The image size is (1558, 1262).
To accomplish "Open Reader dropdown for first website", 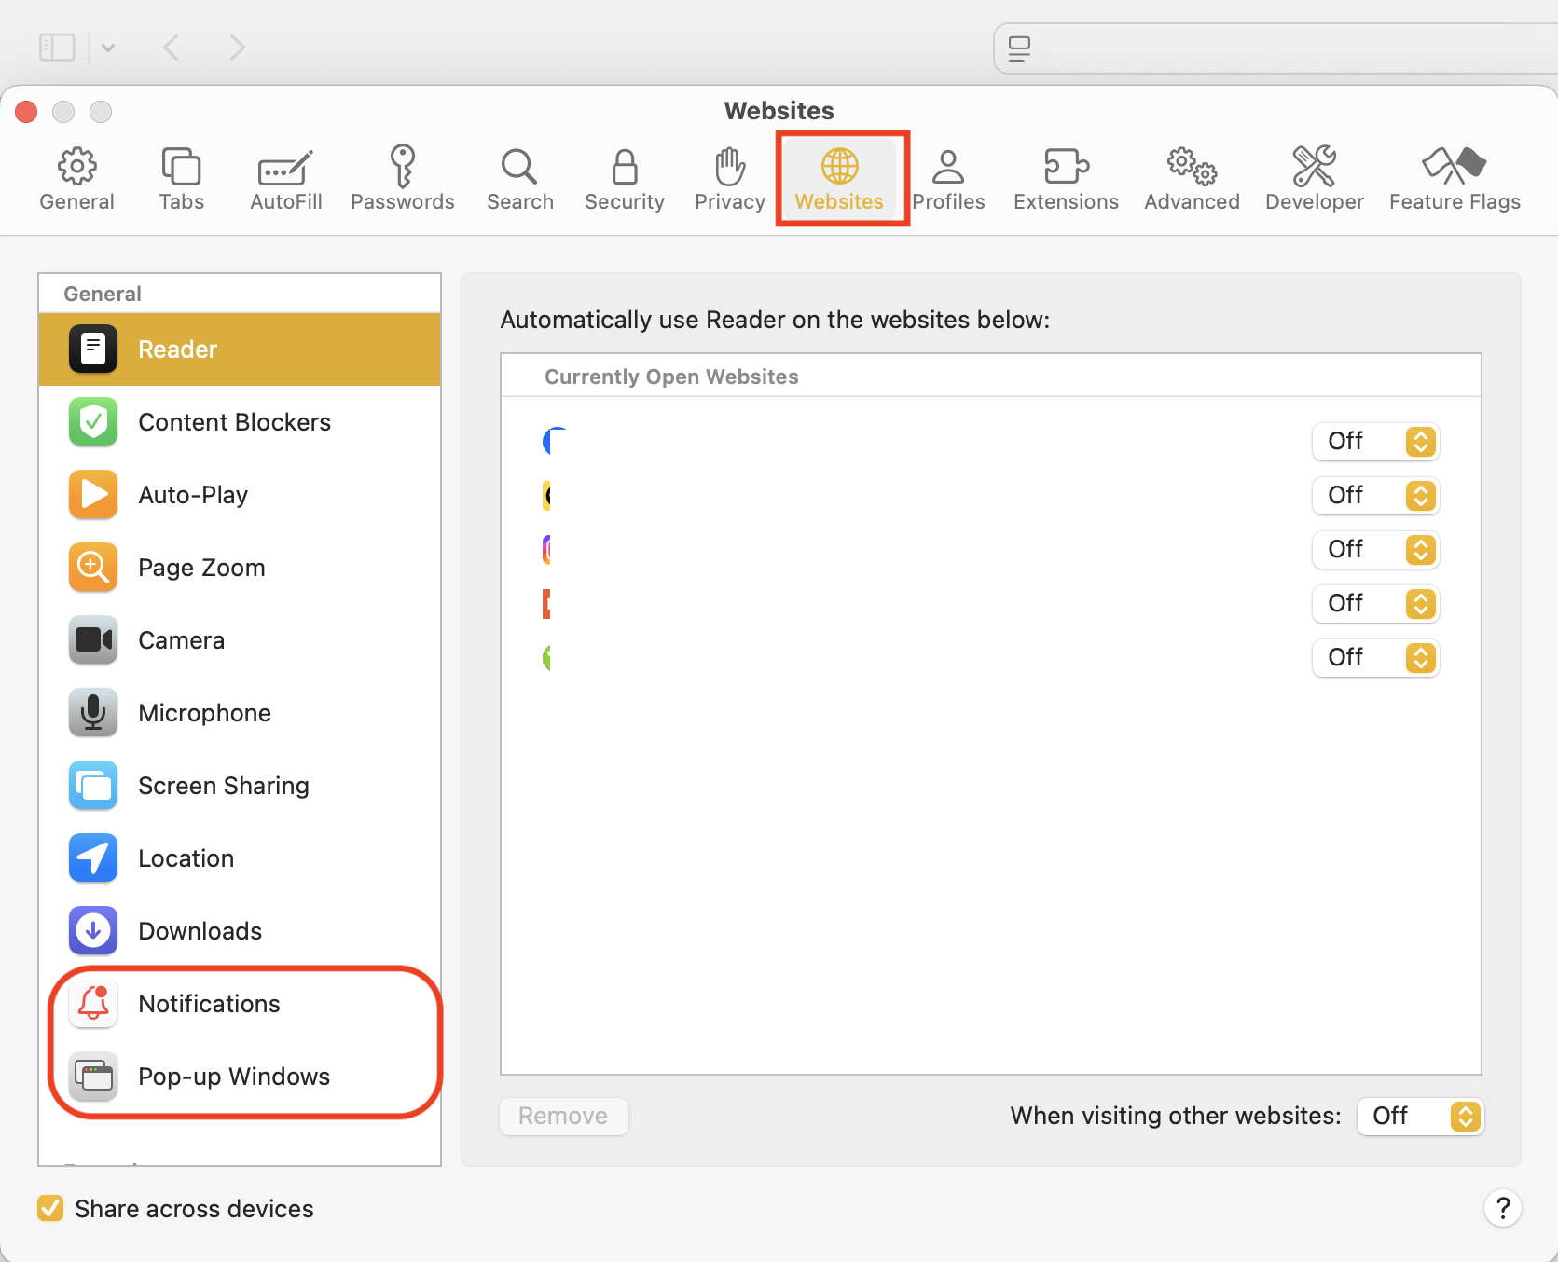I will pos(1375,441).
